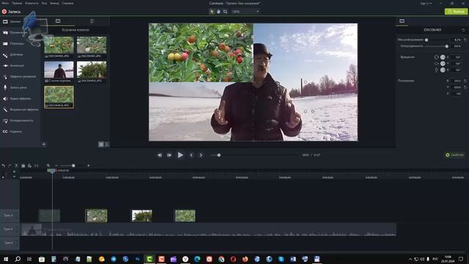Open the Аудио эффекты panel

tap(17, 98)
